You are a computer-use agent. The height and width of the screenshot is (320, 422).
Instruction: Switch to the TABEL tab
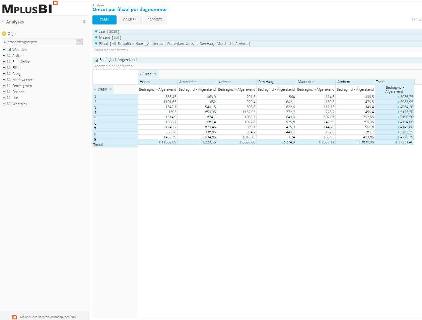pos(104,20)
